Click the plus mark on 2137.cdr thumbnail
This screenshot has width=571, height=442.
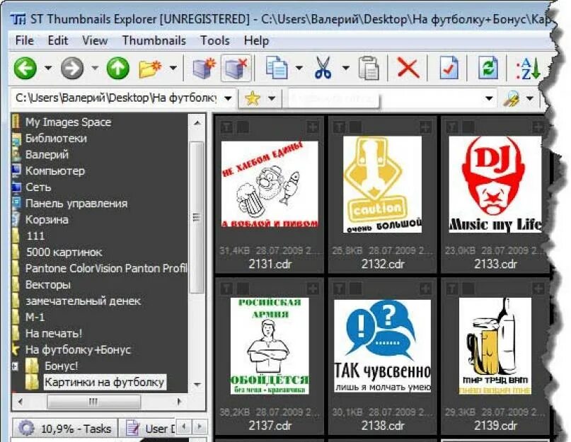tap(313, 289)
